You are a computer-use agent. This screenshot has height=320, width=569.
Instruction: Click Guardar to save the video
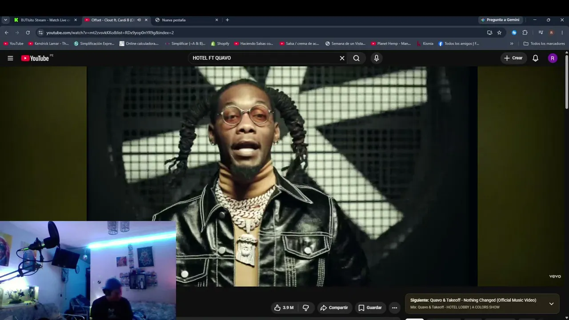click(370, 308)
